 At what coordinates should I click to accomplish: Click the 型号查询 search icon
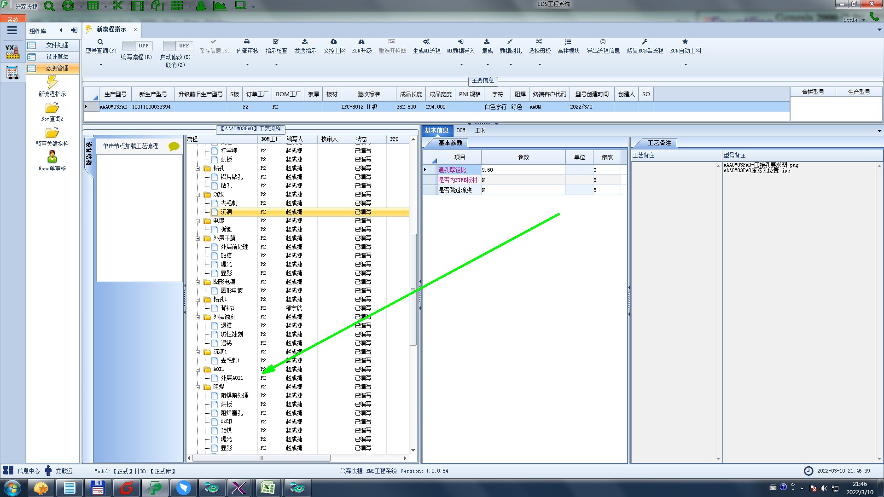(100, 42)
